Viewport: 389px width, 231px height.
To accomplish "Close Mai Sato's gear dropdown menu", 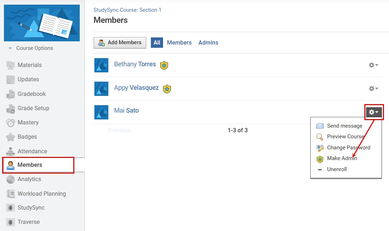I will coord(374,112).
